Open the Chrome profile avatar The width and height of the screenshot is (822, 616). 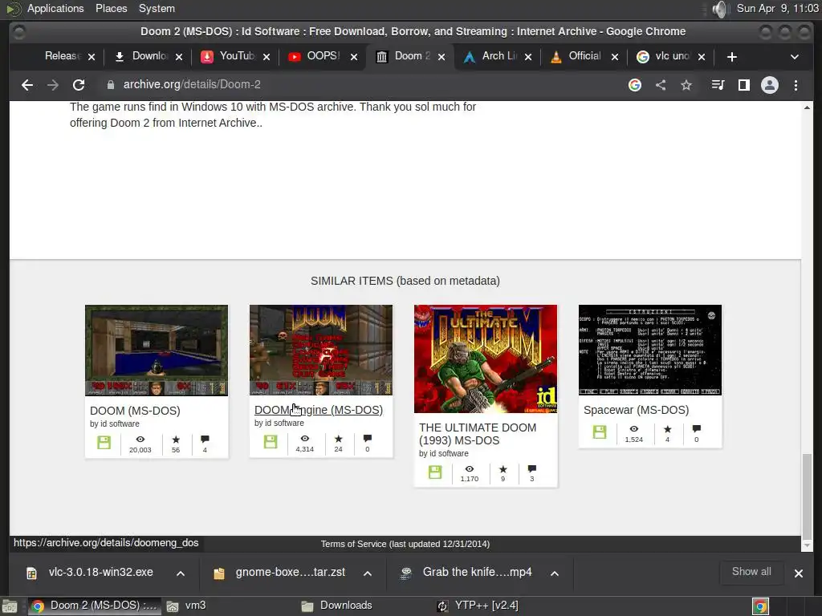(x=770, y=85)
